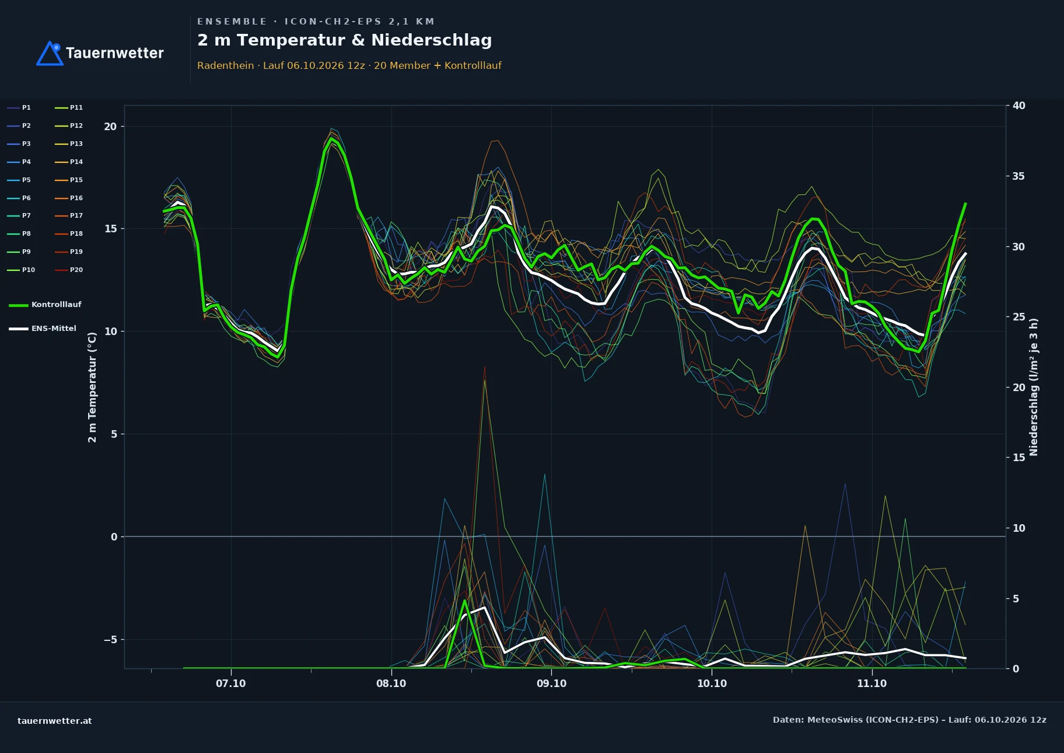Select the white ENS-Mittel legend entry

pos(43,329)
